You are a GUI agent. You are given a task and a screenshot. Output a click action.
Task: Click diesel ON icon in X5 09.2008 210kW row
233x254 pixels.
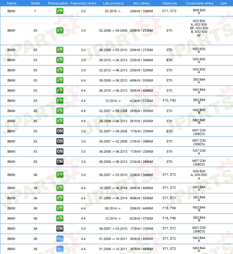(60, 162)
